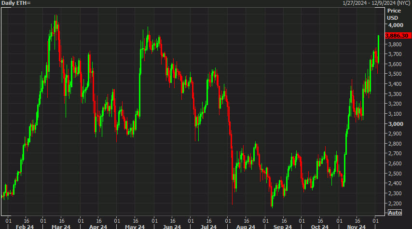Screen dimensions: 412x229
Task: Select the Sep 24 month label
Action: pos(282,226)
